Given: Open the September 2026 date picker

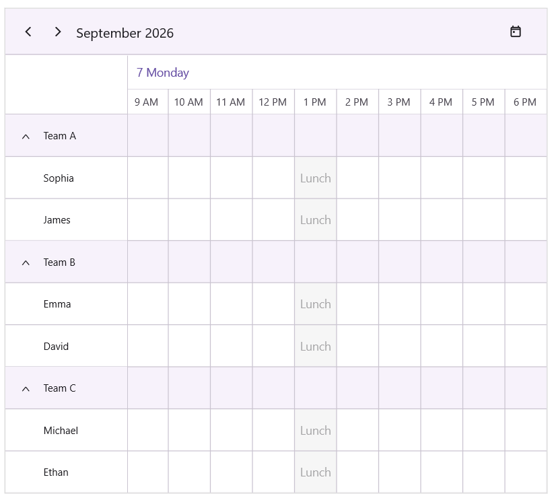Looking at the screenshot, I should tap(125, 33).
